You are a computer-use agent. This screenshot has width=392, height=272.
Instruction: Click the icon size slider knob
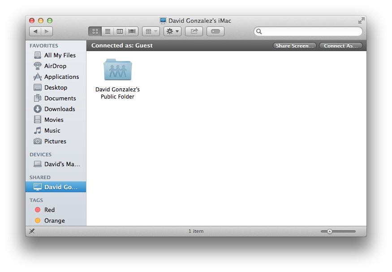point(329,232)
